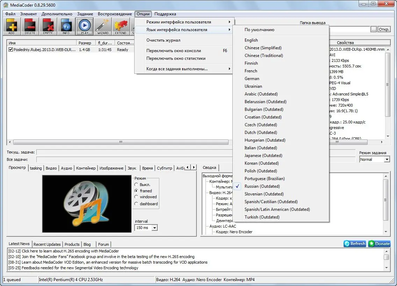The width and height of the screenshot is (397, 286).
Task: Switch to Recent Updates news tab
Action: coord(47,244)
